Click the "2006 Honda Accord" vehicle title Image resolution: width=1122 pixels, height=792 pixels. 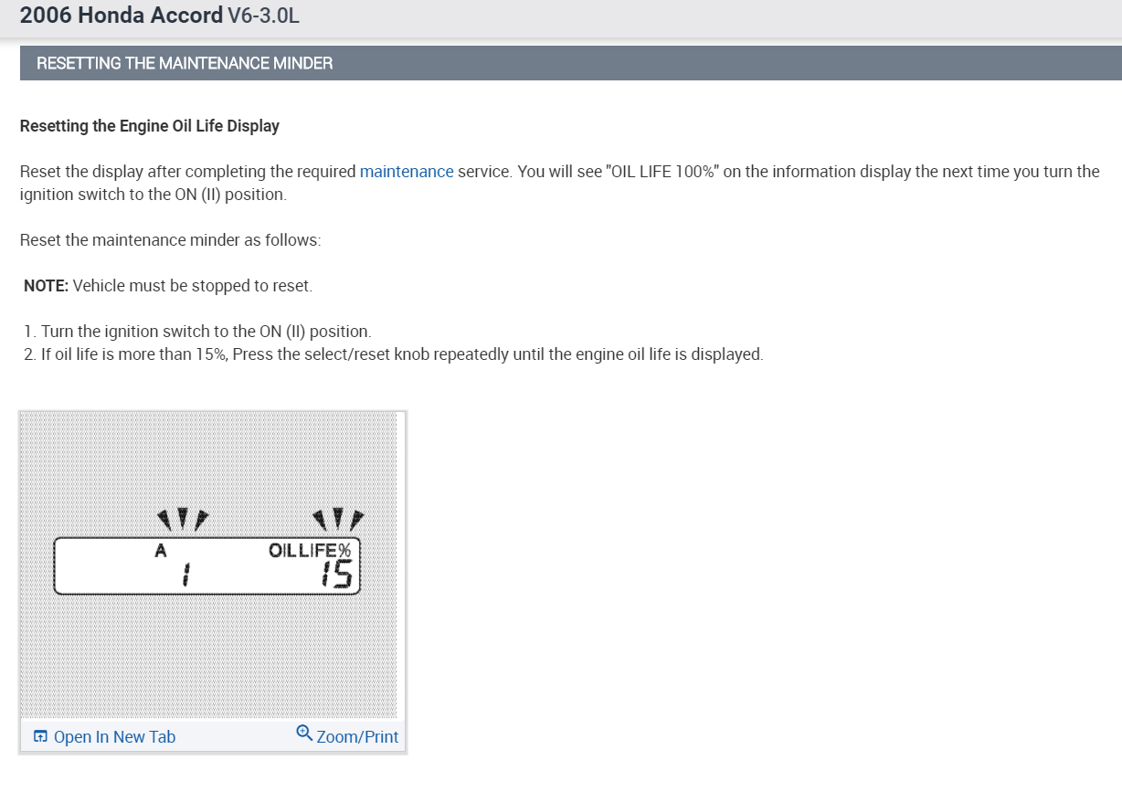click(121, 16)
